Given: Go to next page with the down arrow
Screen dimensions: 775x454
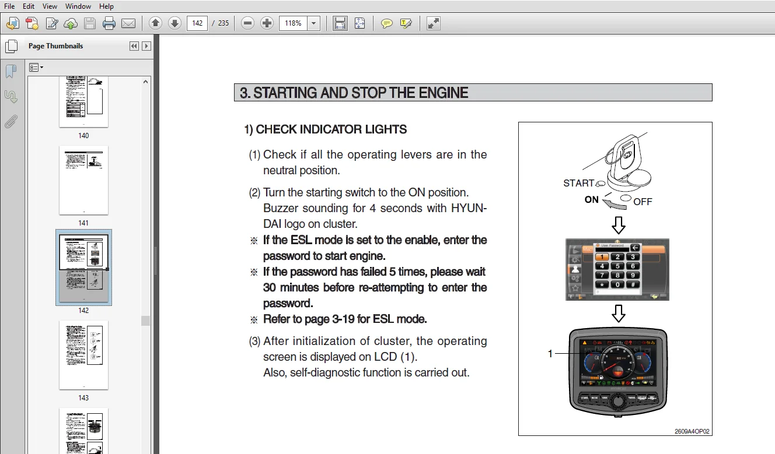Looking at the screenshot, I should coord(174,23).
